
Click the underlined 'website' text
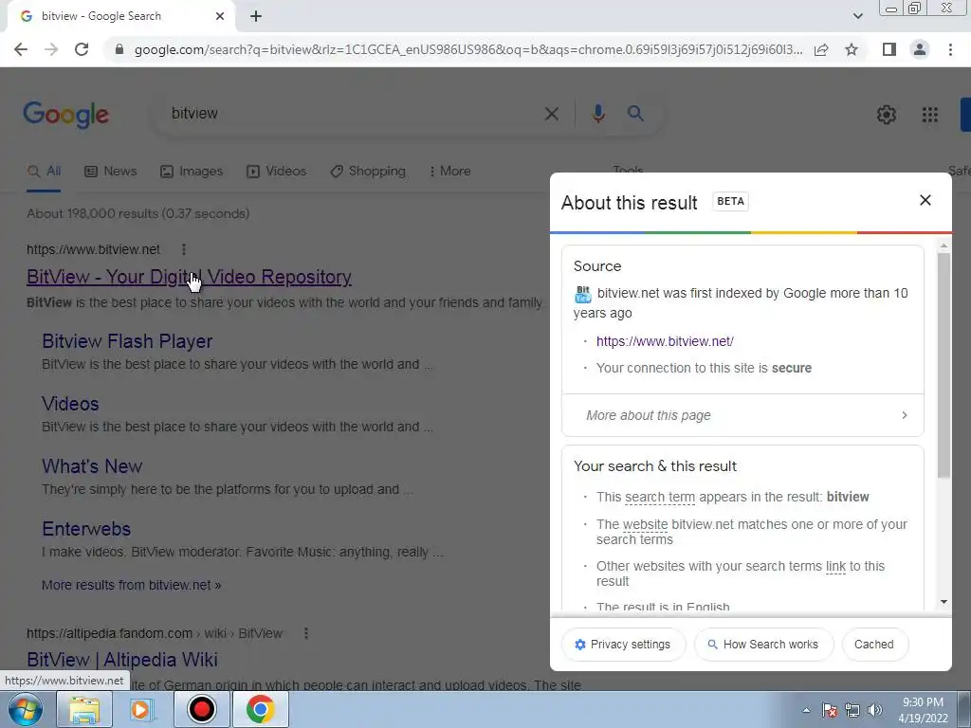645,524
